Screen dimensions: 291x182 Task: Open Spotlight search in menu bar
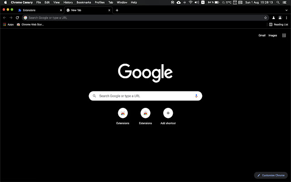pos(278,2)
